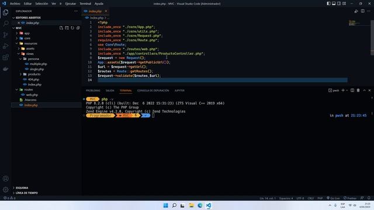Toggle secondary sidebar visibility

tap(339, 3)
